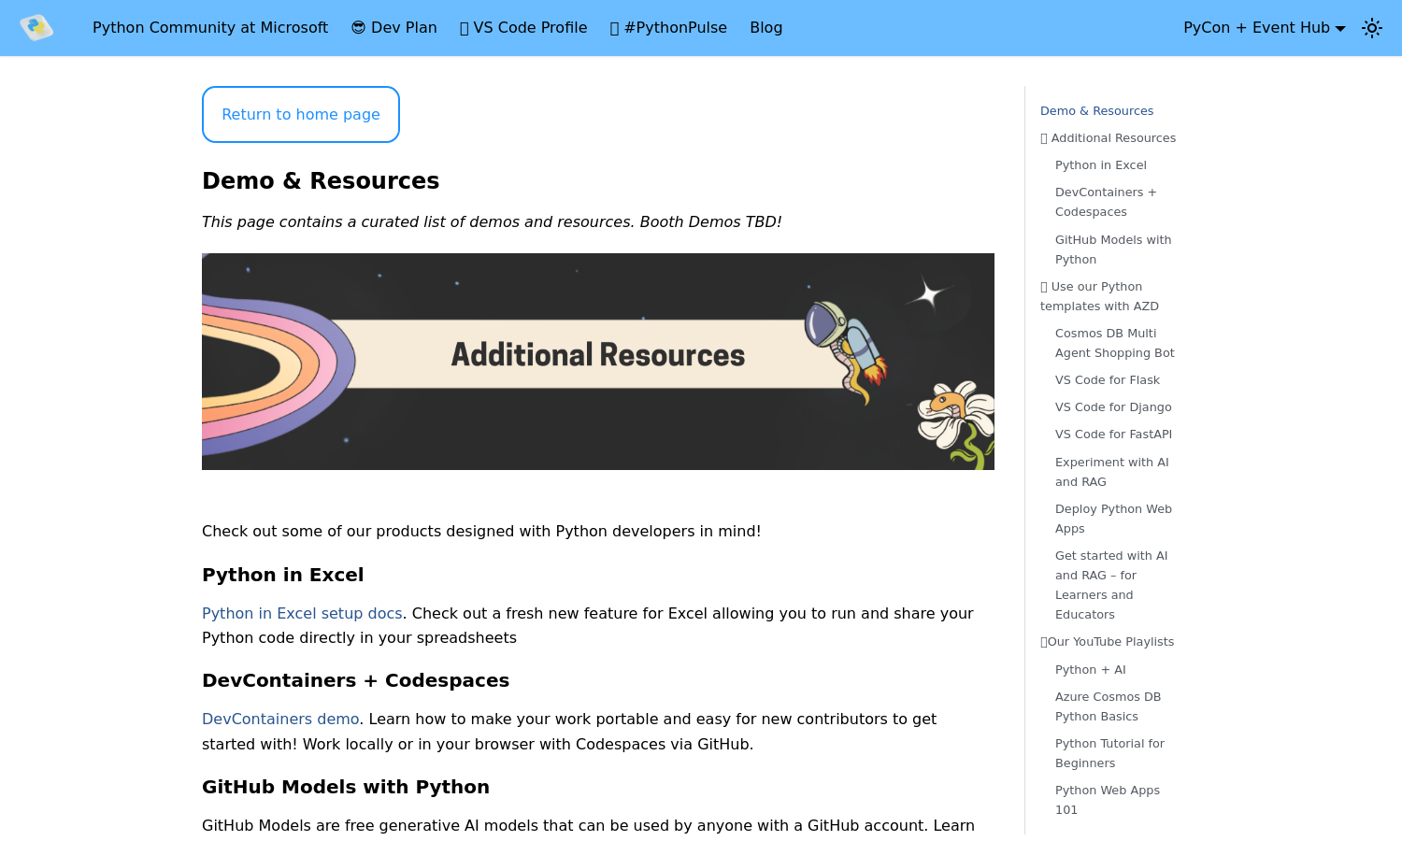The width and height of the screenshot is (1402, 841).
Task: Open the Dev Plan menu item
Action: [x=393, y=28]
